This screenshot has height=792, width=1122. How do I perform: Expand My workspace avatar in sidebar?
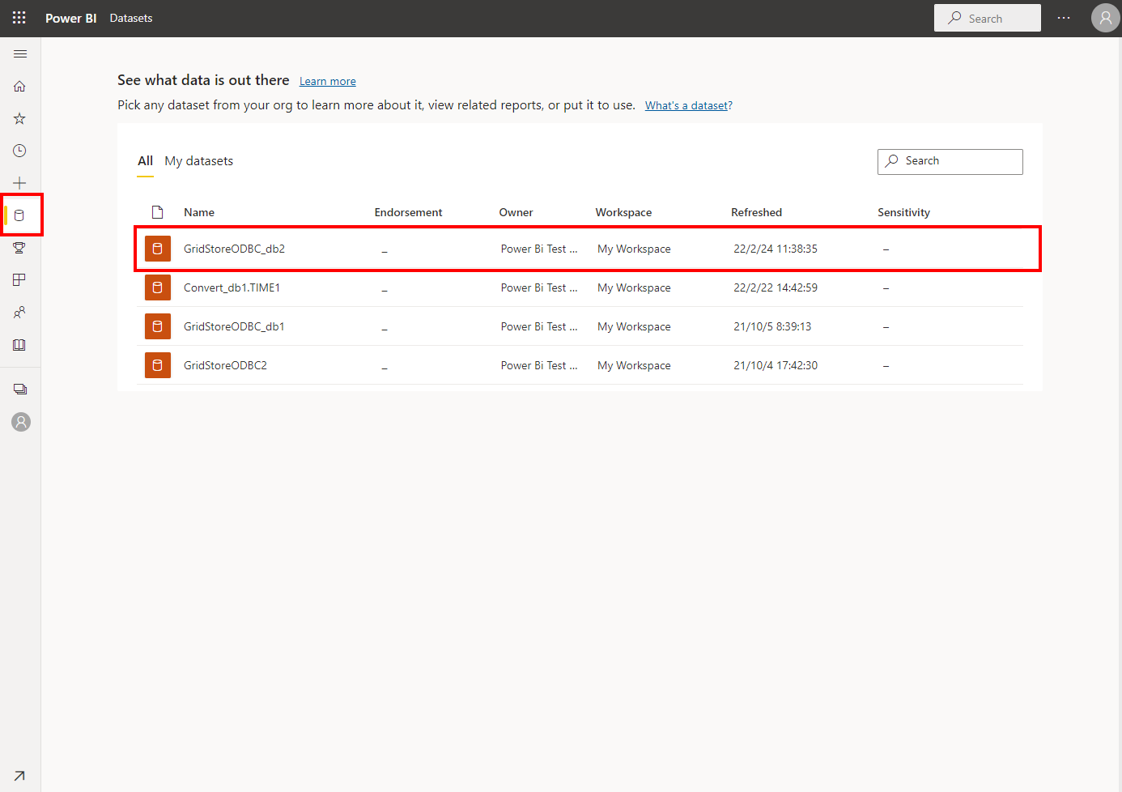(21, 422)
